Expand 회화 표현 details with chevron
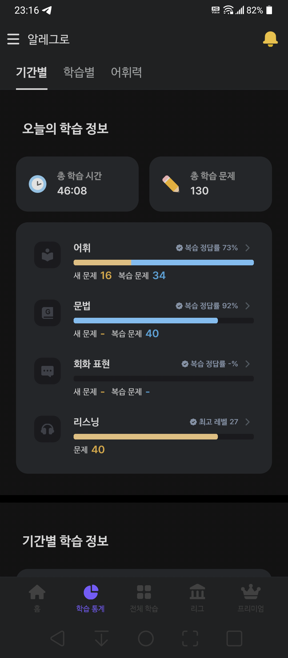Screen dimensions: 288x658 [x=247, y=364]
